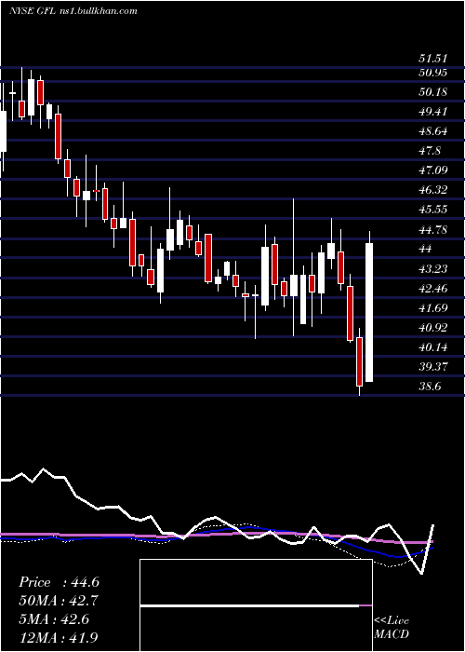Click the Price : 44.6 readout
This screenshot has height=652, width=465.
coord(59,582)
